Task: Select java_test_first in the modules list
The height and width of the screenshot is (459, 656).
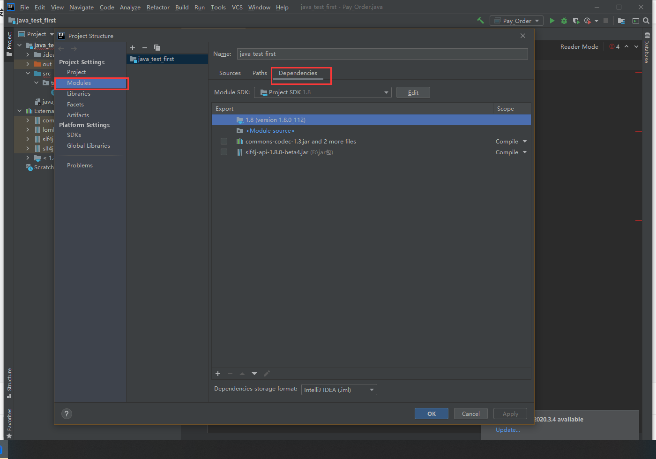Action: pyautogui.click(x=167, y=59)
